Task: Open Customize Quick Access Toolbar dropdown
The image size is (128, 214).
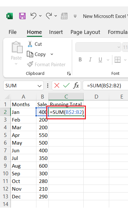Action: coord(75,16)
